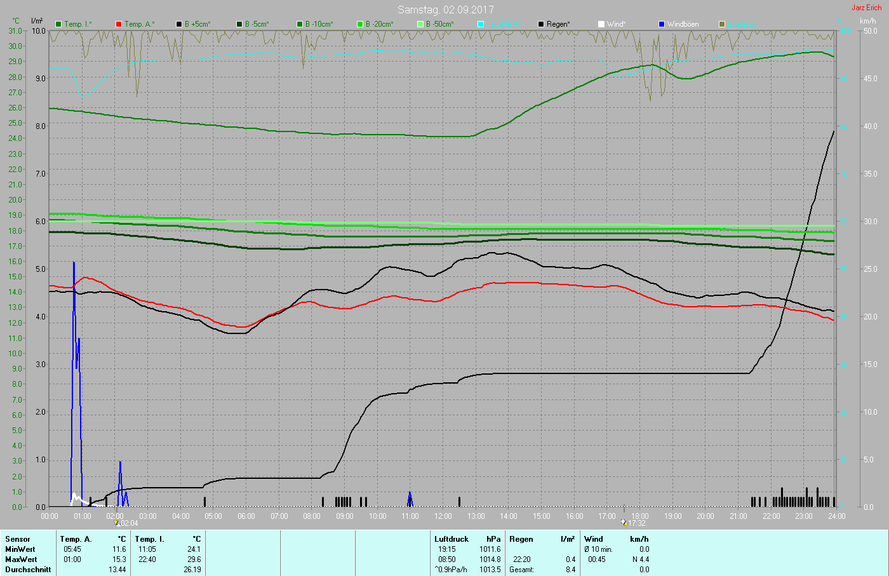Select the white Wind legend square
Viewport: 889px width, 576px height.
(x=601, y=24)
